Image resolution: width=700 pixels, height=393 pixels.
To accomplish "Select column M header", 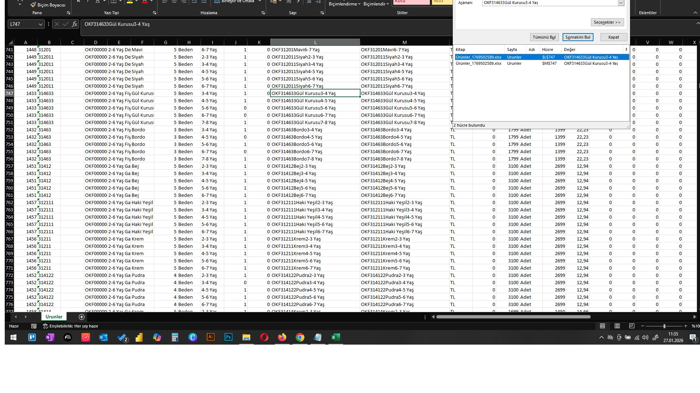I will point(405,42).
